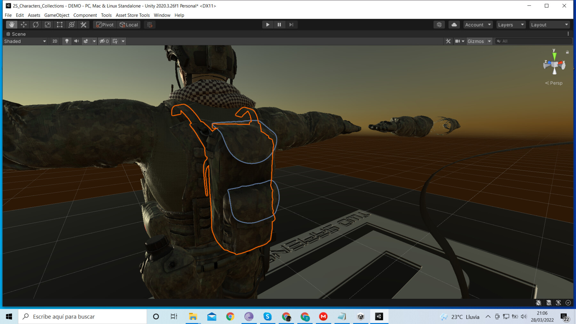
Task: Open the Account dropdown
Action: pyautogui.click(x=478, y=25)
